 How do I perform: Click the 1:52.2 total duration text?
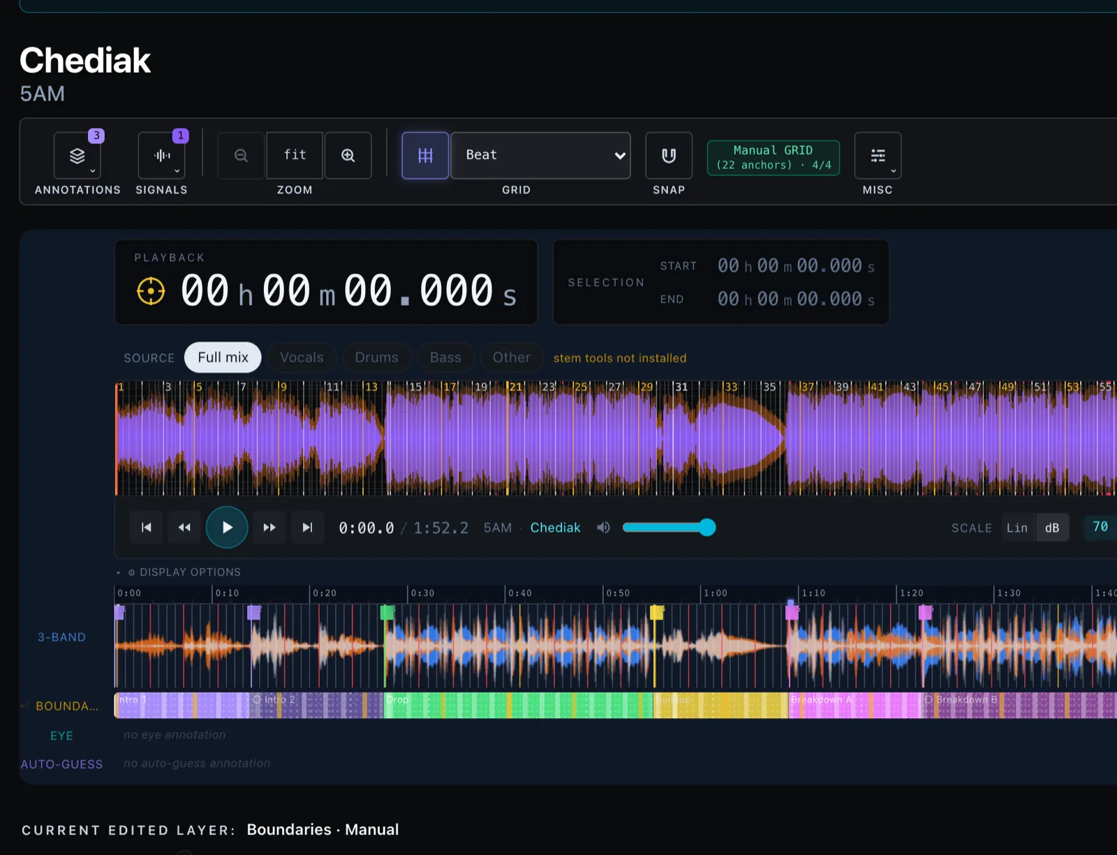441,528
